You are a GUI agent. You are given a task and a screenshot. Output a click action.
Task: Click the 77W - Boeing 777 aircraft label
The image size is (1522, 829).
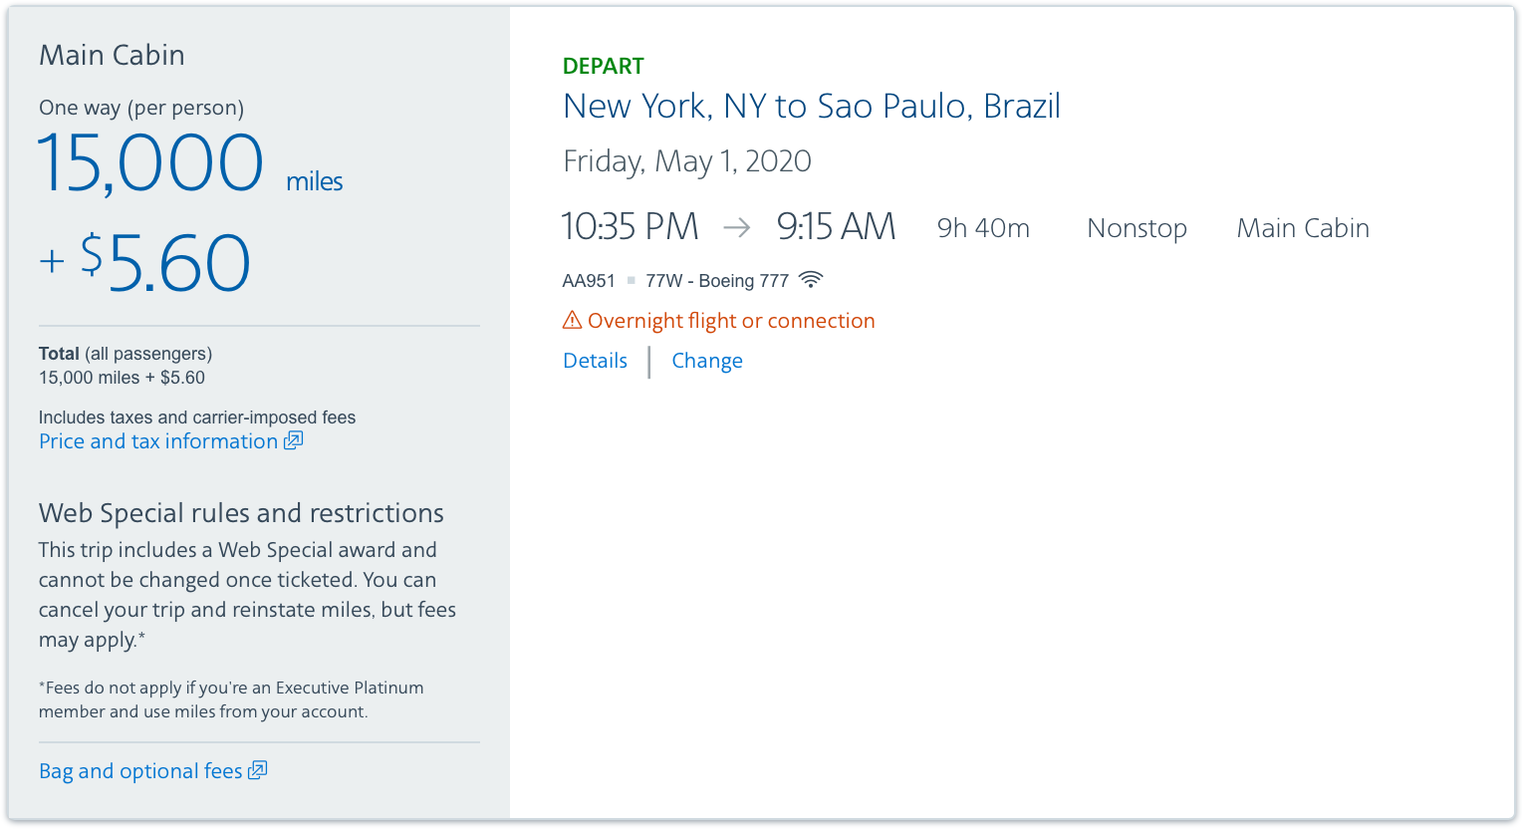(x=717, y=281)
